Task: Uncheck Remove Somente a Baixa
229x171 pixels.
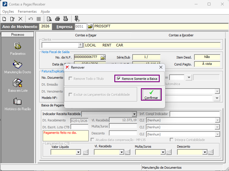Action: pos(119,79)
